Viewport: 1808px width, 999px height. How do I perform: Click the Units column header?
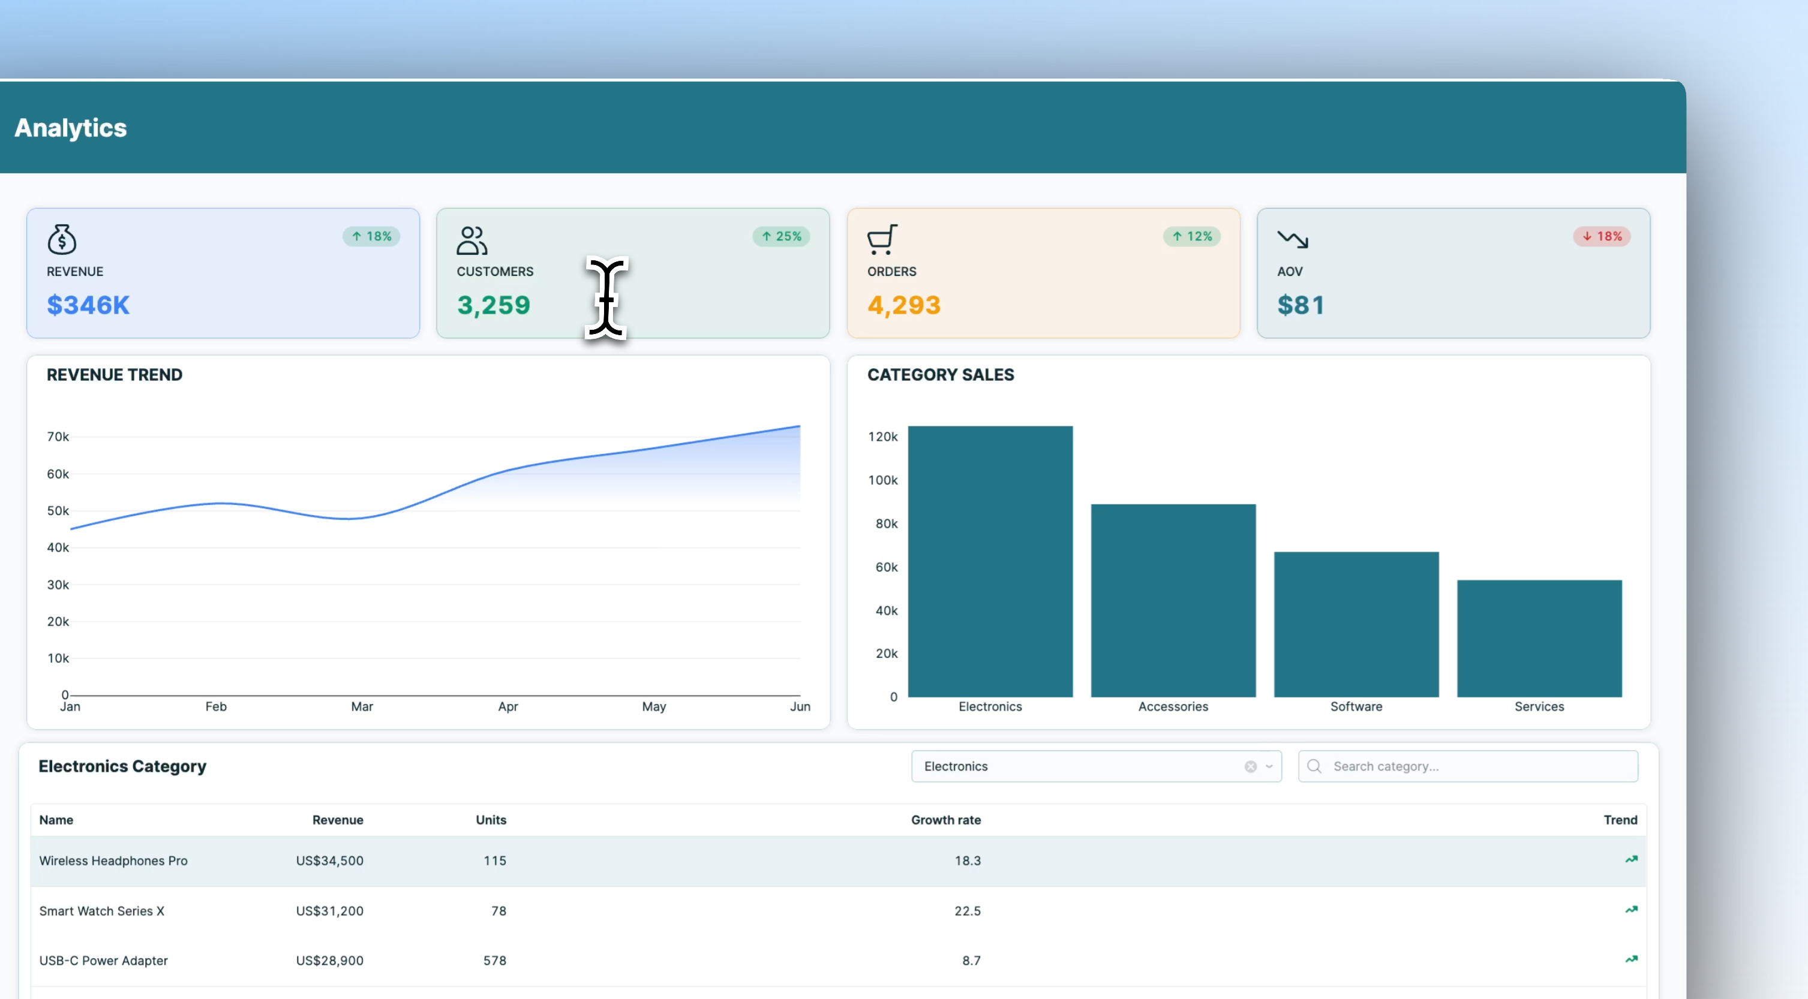[491, 820]
